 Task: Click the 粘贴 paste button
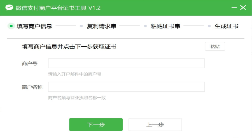pyautogui.click(x=215, y=46)
